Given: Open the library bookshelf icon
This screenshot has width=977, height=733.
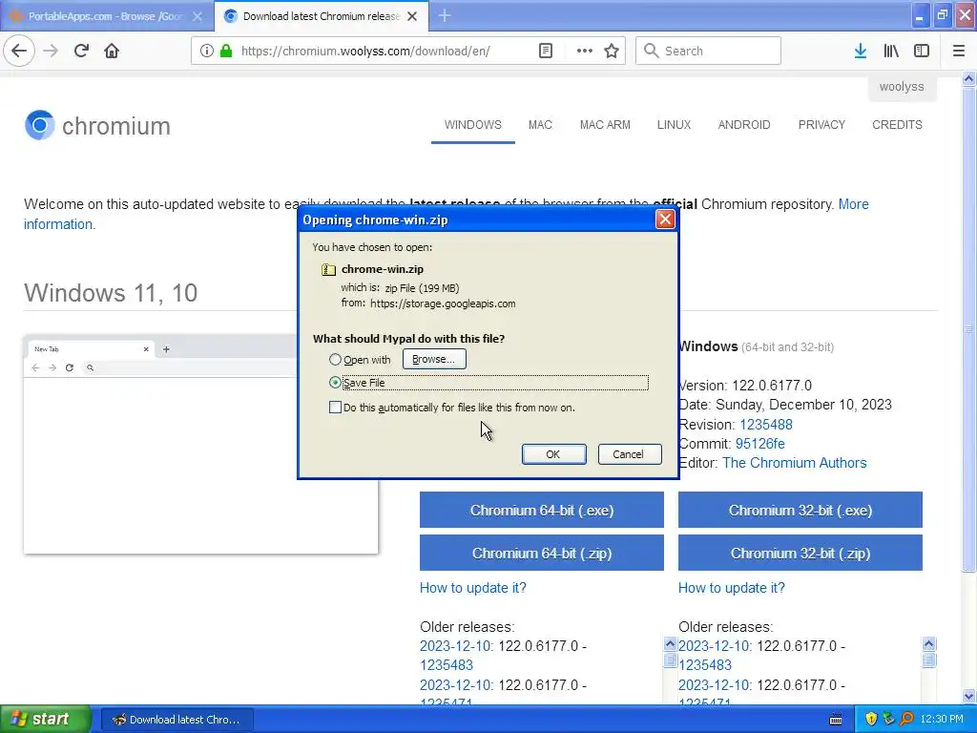Looking at the screenshot, I should pos(891,51).
